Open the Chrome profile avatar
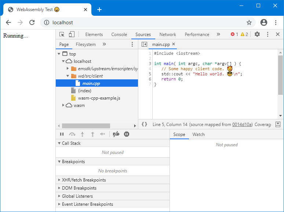This screenshot has width=284, height=212. pos(264,22)
